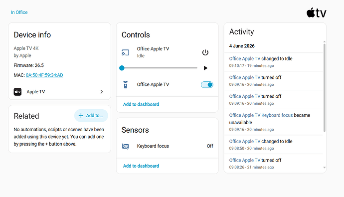Open Office Apple TV link at 09:08:50 entry

click(245, 141)
